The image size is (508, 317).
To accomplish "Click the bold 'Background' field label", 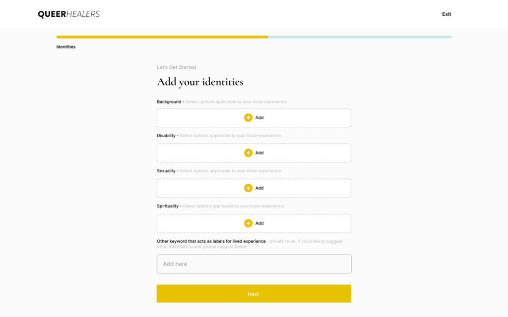I will pos(169,102).
